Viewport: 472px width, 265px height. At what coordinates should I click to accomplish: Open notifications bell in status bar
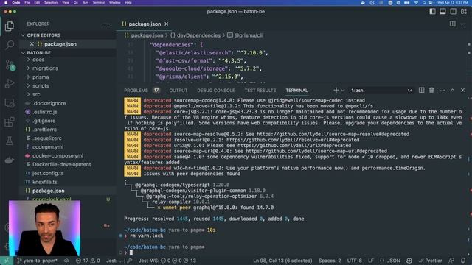(463, 261)
